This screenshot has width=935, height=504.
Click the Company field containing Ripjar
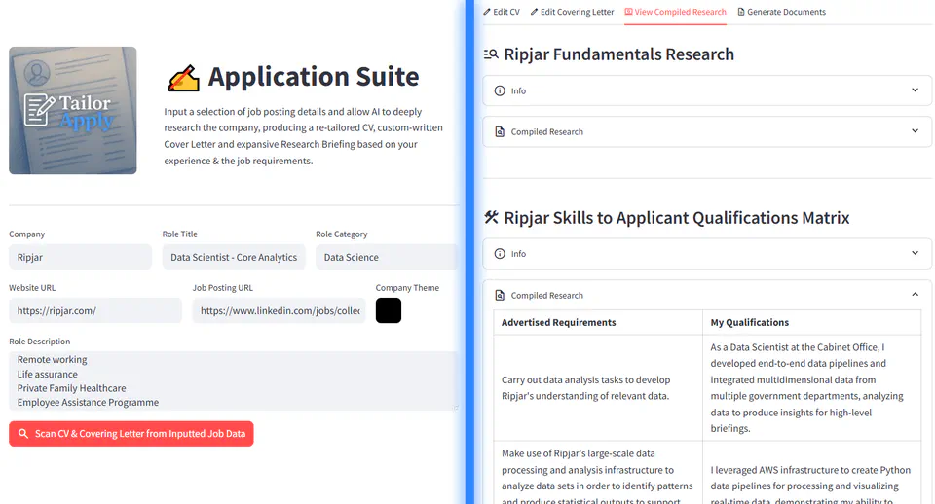pyautogui.click(x=80, y=257)
